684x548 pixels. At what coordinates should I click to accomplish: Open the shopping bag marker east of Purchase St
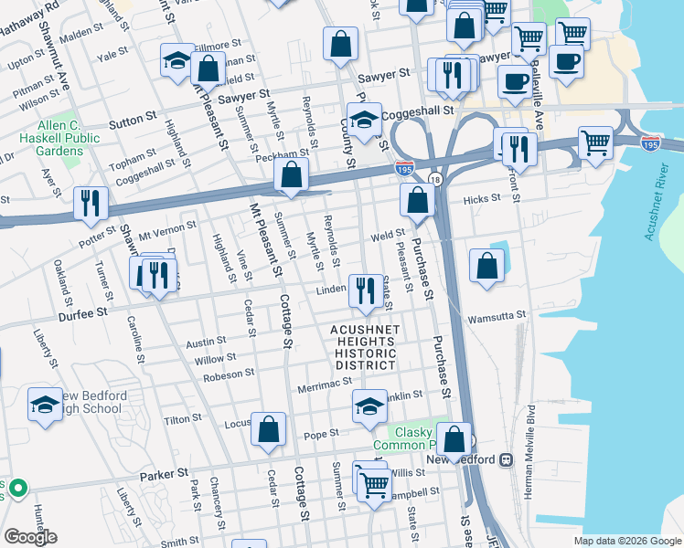(486, 268)
